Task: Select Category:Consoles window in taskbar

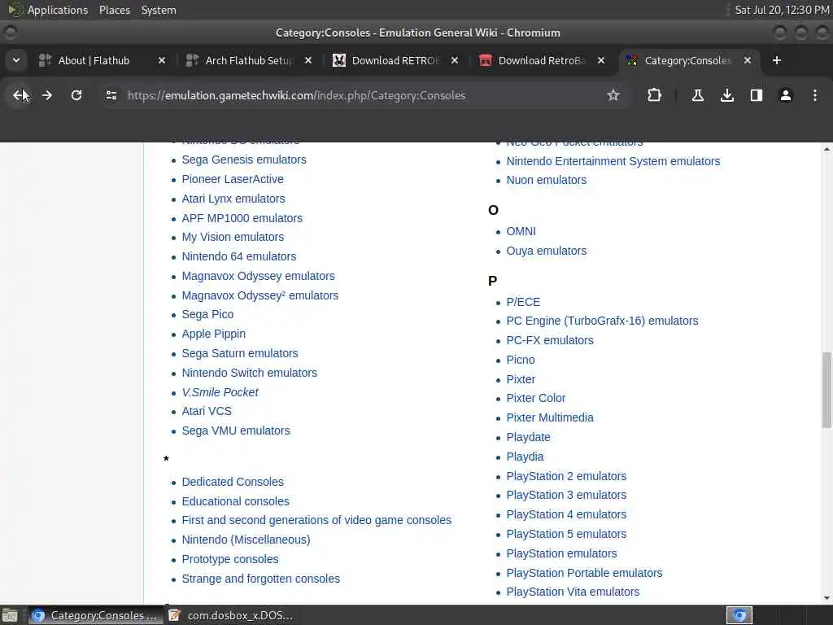Action: pos(96,615)
